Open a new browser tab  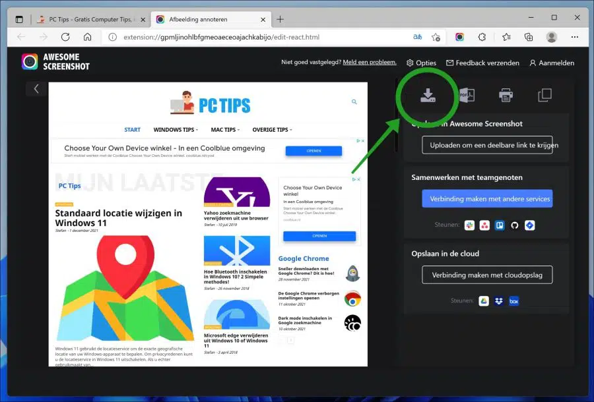[x=280, y=19]
